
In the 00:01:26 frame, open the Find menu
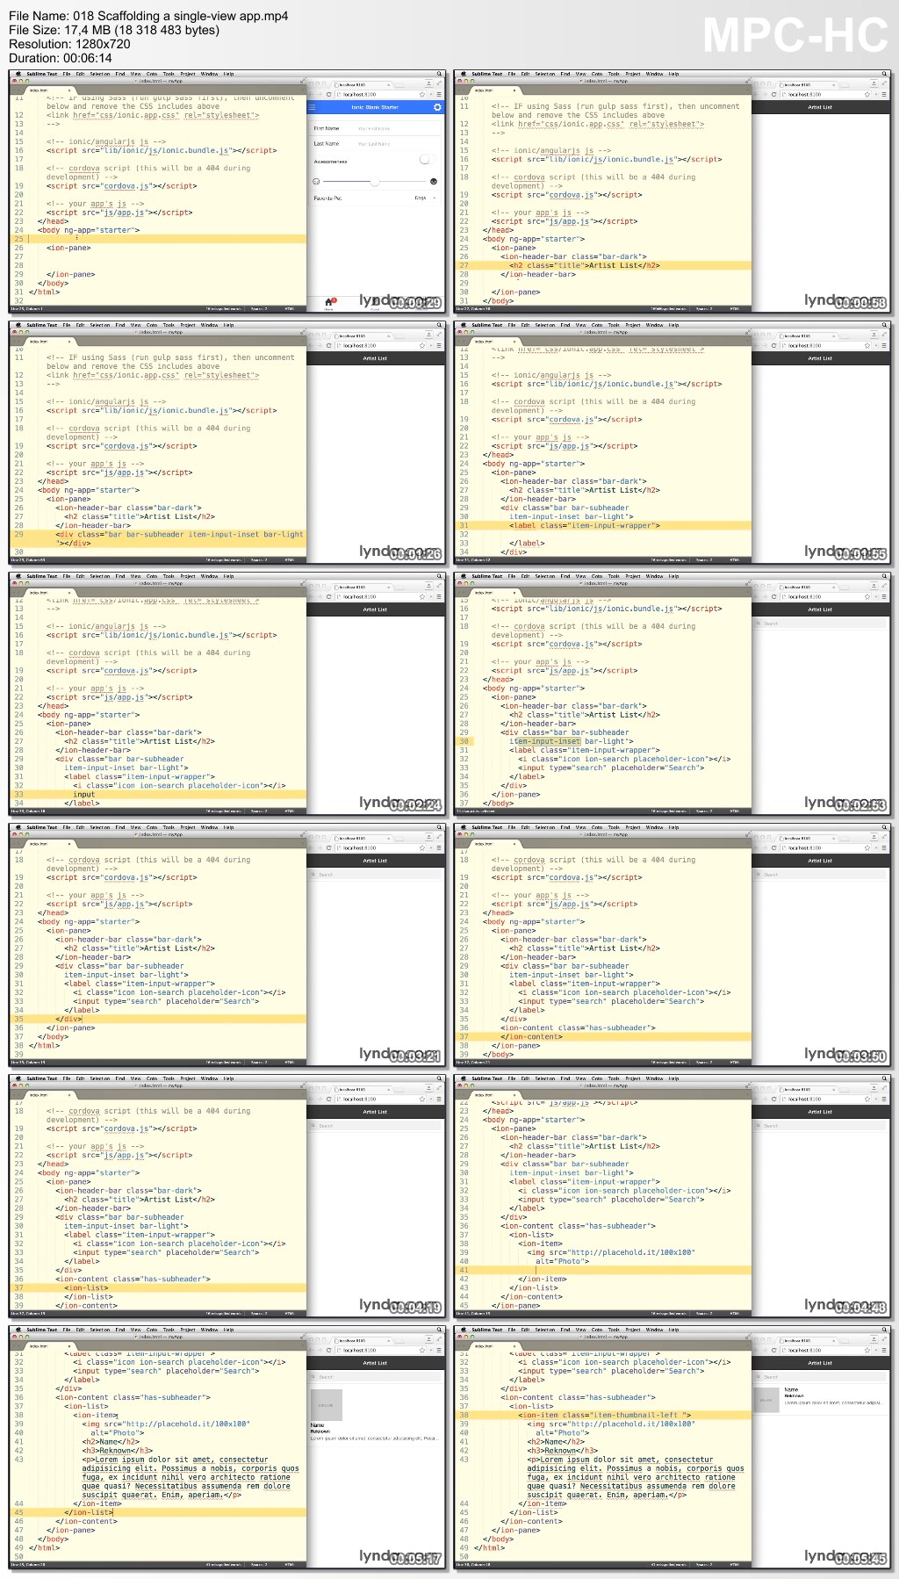tap(120, 325)
